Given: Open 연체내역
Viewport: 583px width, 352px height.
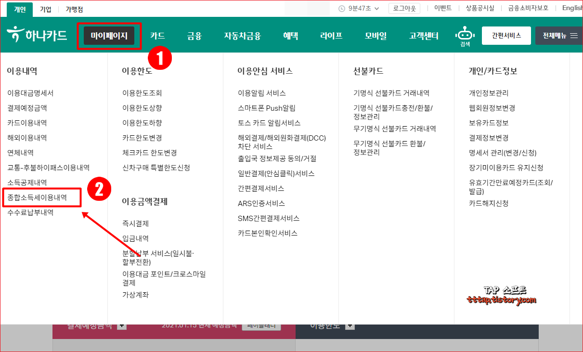Looking at the screenshot, I should [20, 153].
